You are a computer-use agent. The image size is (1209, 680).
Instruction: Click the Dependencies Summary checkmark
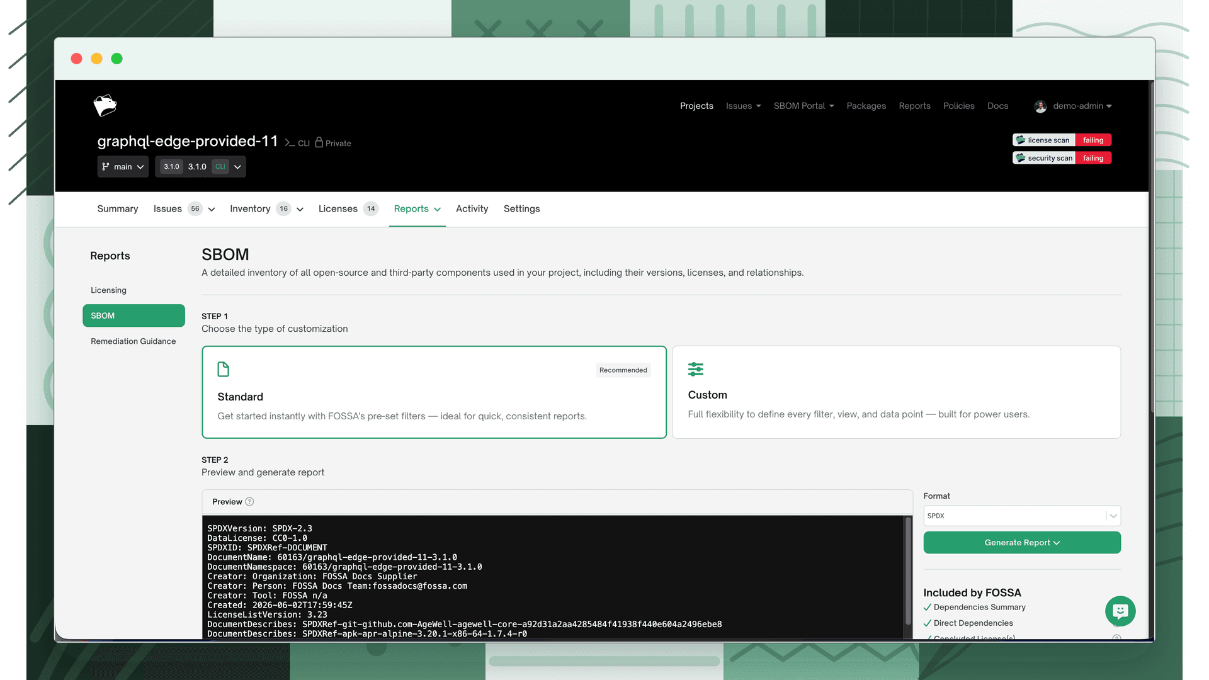pos(928,608)
